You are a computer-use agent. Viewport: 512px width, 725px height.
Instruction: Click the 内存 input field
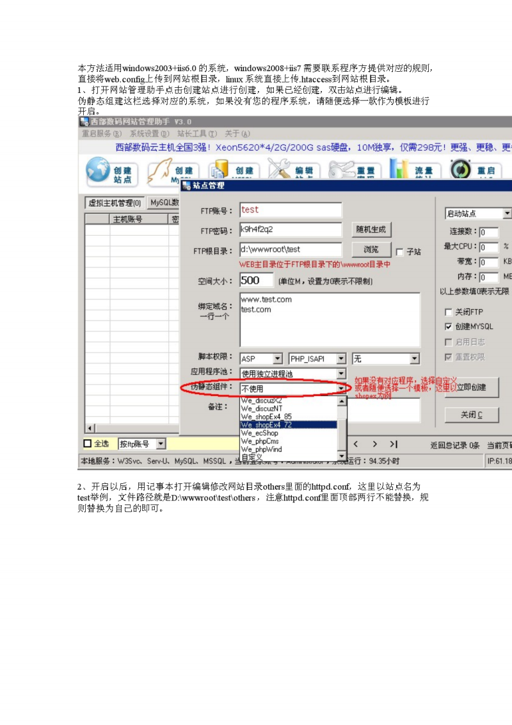(x=488, y=277)
